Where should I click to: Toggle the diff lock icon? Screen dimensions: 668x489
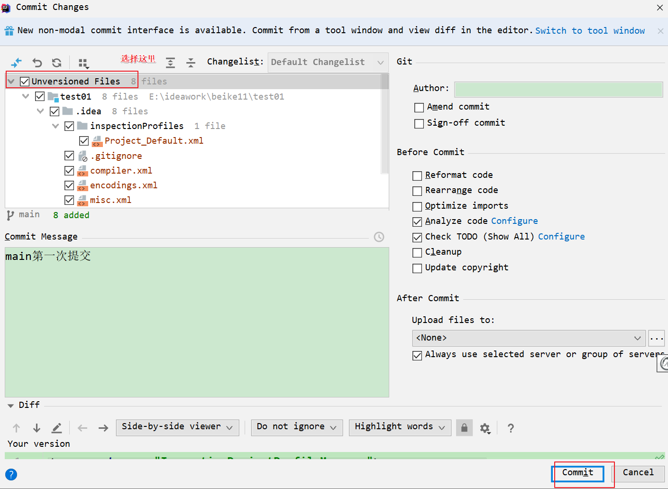tap(464, 428)
